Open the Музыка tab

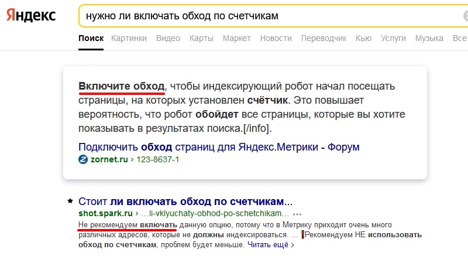(x=429, y=39)
